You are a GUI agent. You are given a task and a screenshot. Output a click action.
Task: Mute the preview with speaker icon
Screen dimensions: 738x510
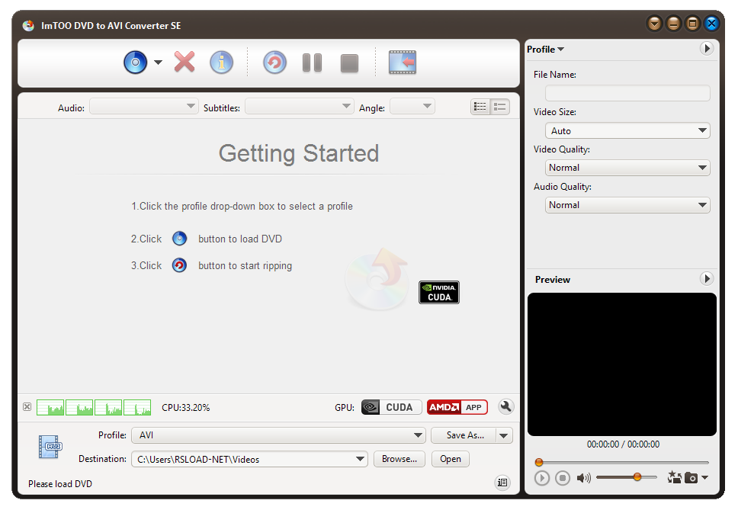point(584,478)
